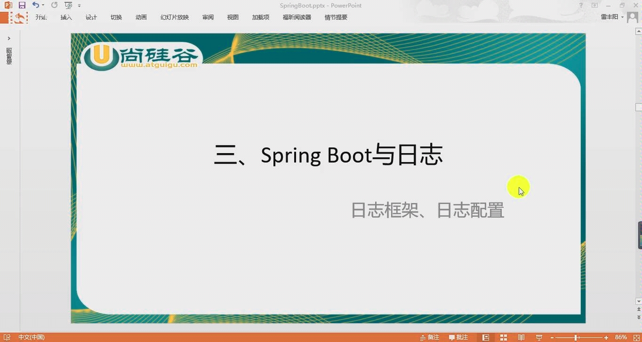Image resolution: width=642 pixels, height=342 pixels.
Task: Open the 幻灯片放映 (Slide Show) tab
Action: coord(175,17)
